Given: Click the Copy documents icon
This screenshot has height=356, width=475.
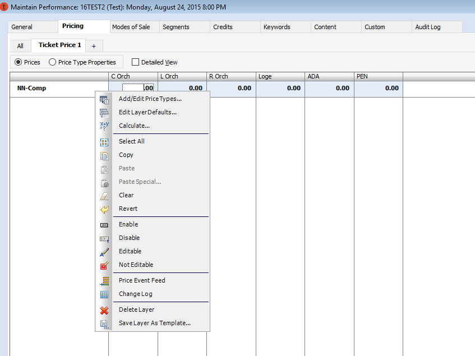Looking at the screenshot, I should tap(104, 156).
